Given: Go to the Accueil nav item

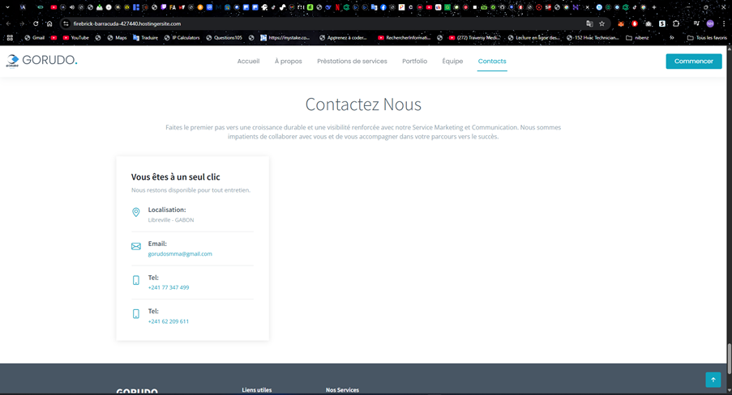Looking at the screenshot, I should click(248, 61).
